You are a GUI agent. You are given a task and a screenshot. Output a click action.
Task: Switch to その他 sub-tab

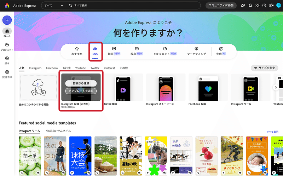(x=123, y=68)
